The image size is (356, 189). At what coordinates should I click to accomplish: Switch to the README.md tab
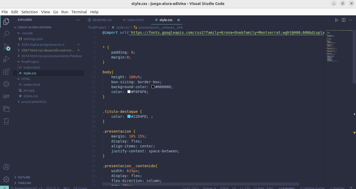(x=100, y=20)
